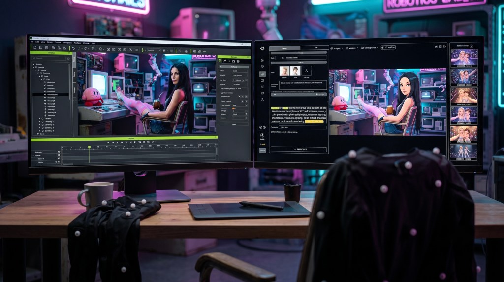Viewport: 504px width, 282px height.
Task: Click the text box below the actor thumbnails
Action: (303, 85)
